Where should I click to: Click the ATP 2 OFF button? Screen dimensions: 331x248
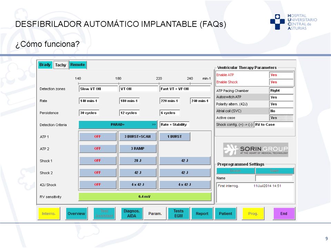[x=98, y=148]
